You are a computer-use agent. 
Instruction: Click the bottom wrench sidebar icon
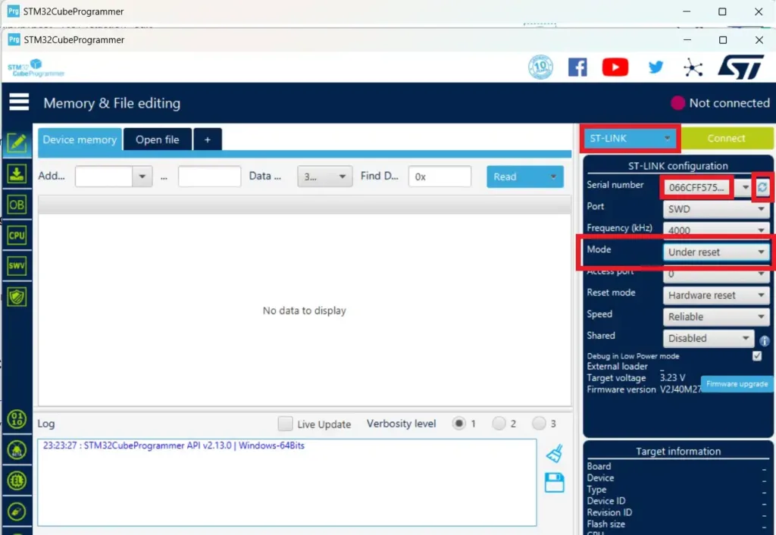point(17,512)
